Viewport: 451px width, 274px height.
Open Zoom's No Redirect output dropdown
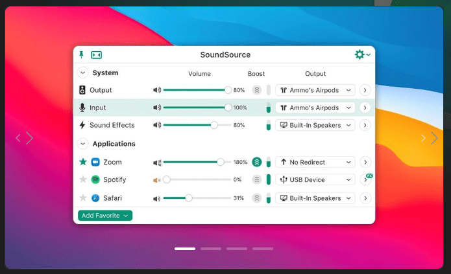315,162
